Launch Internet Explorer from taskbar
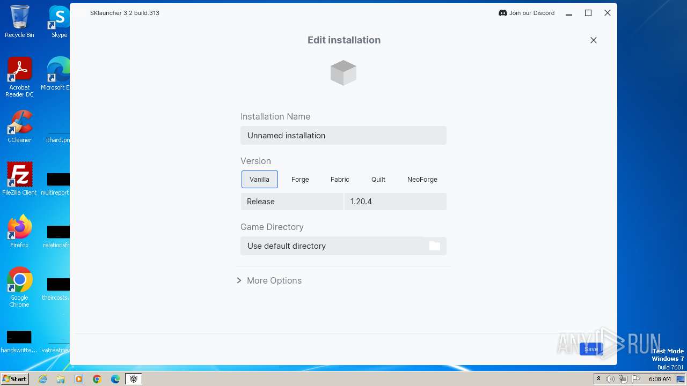 43,379
